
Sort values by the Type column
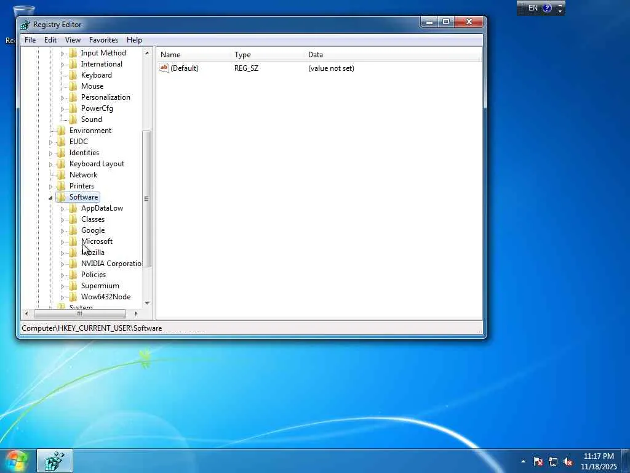pyautogui.click(x=268, y=55)
